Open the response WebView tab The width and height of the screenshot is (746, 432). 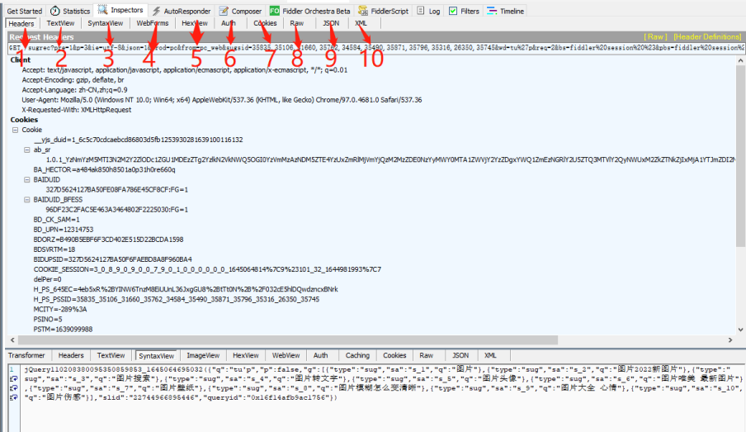[286, 355]
